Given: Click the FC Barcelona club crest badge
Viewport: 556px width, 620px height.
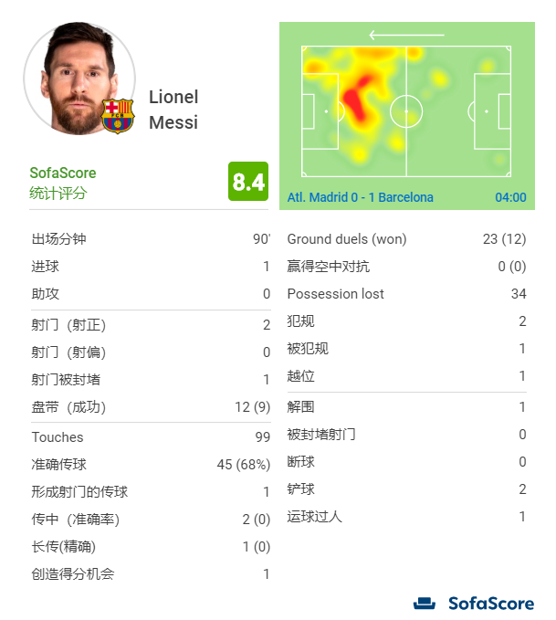Looking at the screenshot, I should 118,116.
